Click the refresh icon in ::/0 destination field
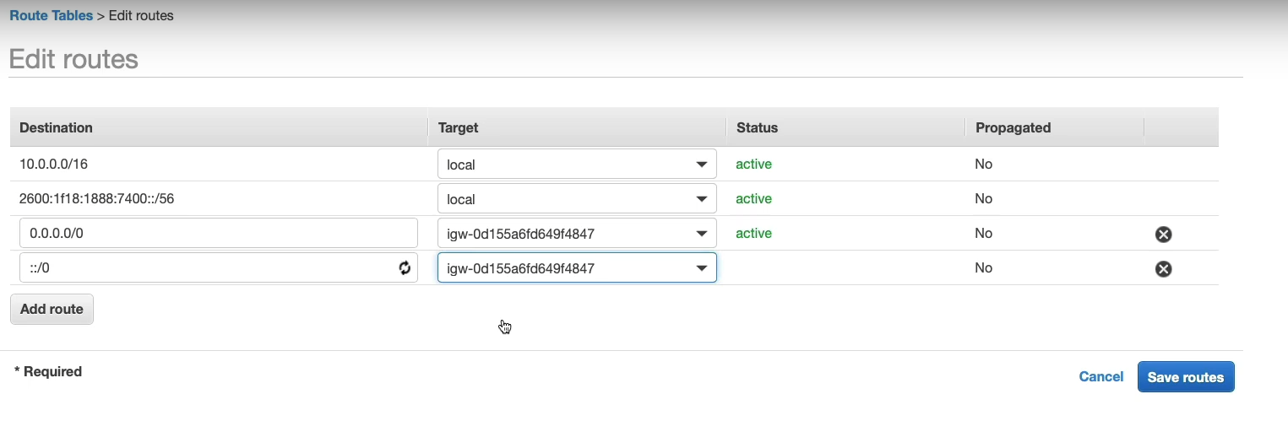The height and width of the screenshot is (448, 1288). click(405, 268)
